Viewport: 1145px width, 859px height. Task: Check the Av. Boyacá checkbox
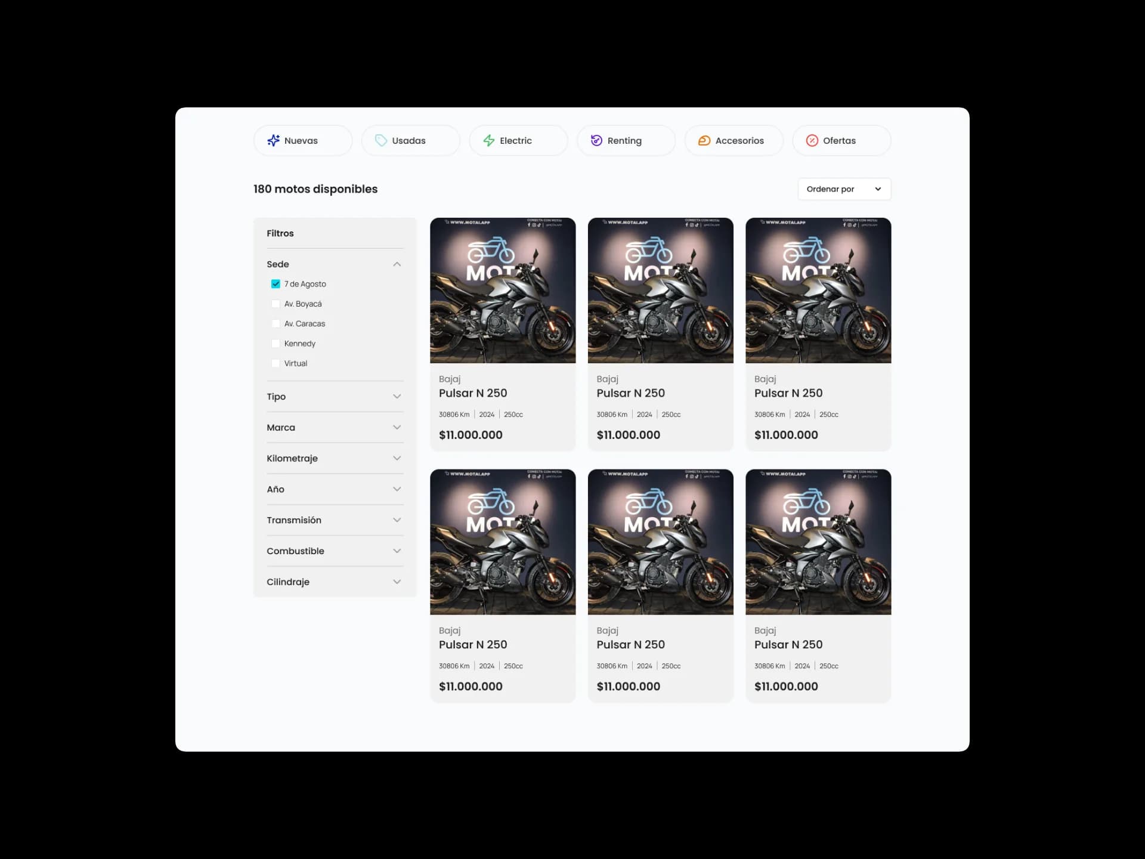click(276, 304)
